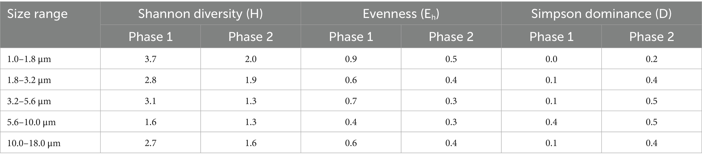
Task: Select Phase 1 under Evenness
Action: point(351,37)
